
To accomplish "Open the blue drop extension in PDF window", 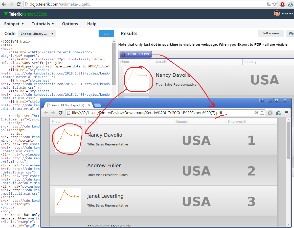I will (278, 113).
